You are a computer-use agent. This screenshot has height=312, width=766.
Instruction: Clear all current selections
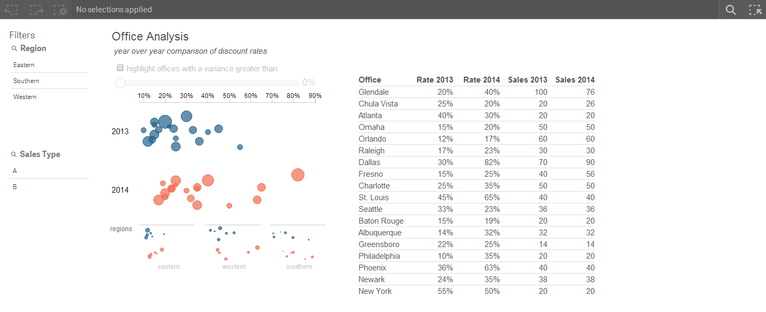[60, 9]
